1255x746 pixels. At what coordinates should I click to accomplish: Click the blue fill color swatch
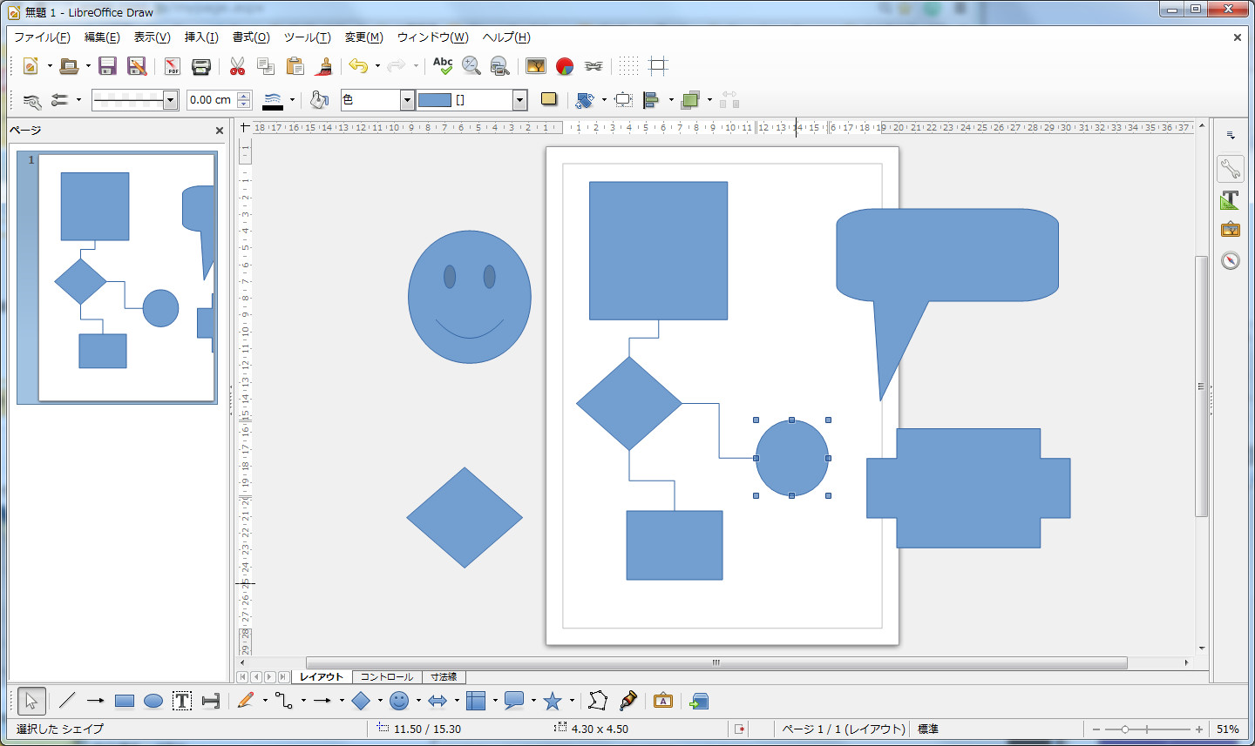434,100
